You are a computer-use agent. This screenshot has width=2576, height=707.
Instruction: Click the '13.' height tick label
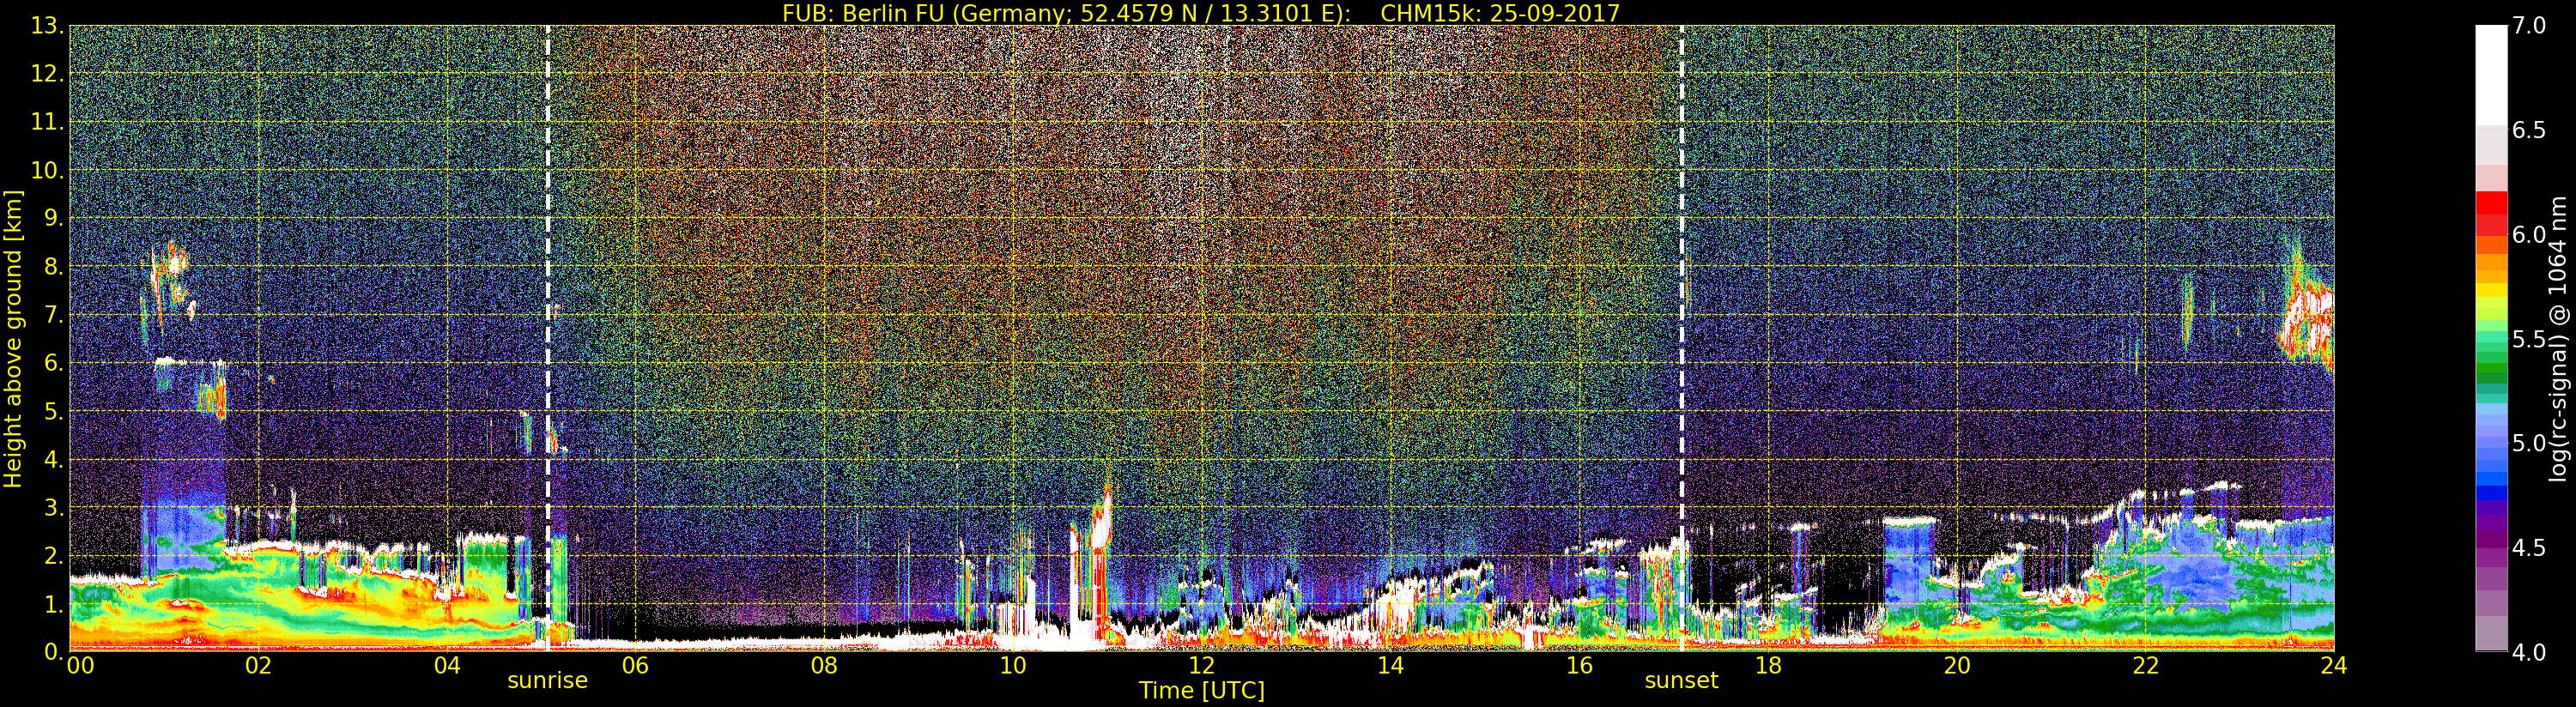pos(47,26)
